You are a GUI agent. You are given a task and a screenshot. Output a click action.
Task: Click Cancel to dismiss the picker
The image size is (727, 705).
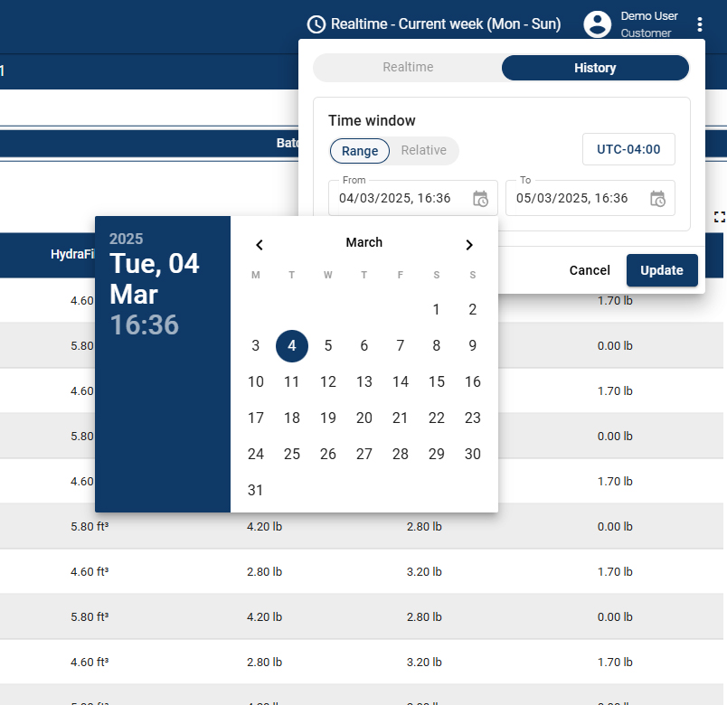click(589, 270)
